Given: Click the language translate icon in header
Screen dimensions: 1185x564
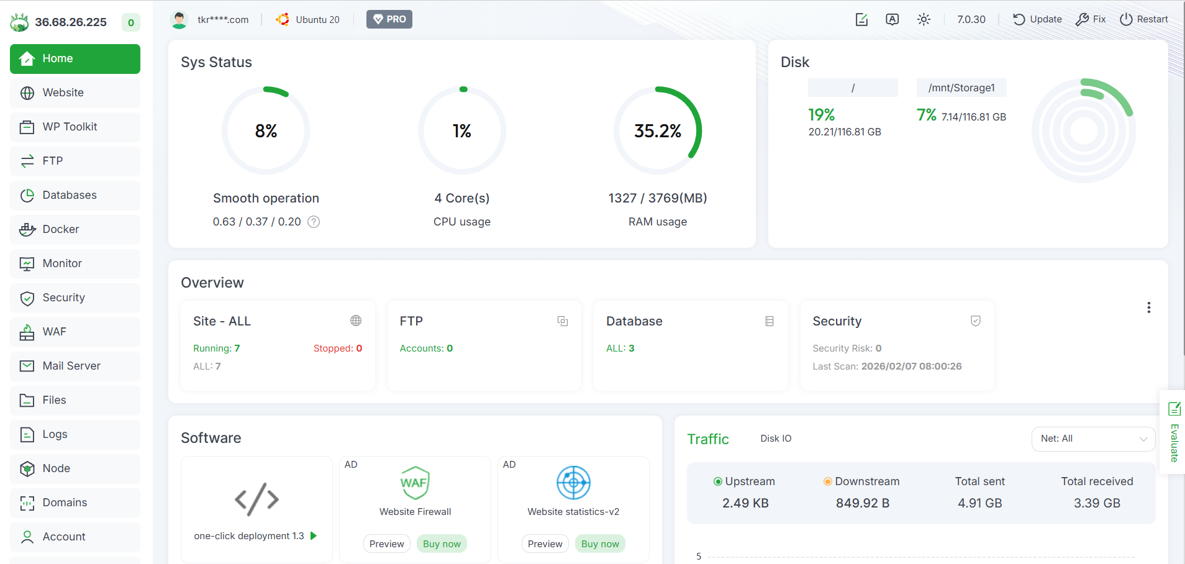Looking at the screenshot, I should click(x=892, y=19).
